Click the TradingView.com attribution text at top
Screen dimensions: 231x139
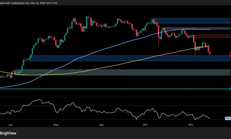pos(18,3)
